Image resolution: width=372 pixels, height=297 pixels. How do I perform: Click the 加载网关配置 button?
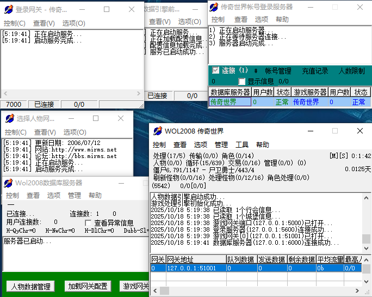coord(88,286)
